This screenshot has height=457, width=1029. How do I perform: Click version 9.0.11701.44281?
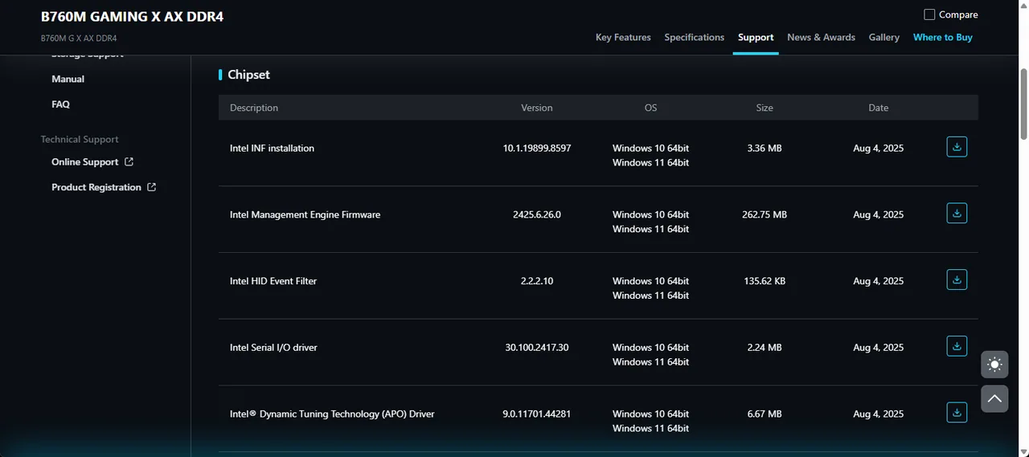[537, 414]
